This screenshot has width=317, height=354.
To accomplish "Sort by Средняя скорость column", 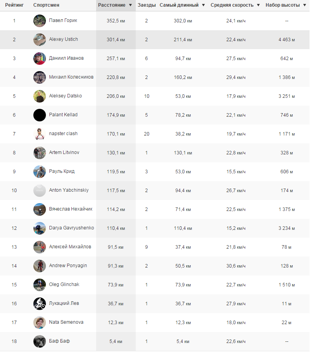I will (235, 5).
